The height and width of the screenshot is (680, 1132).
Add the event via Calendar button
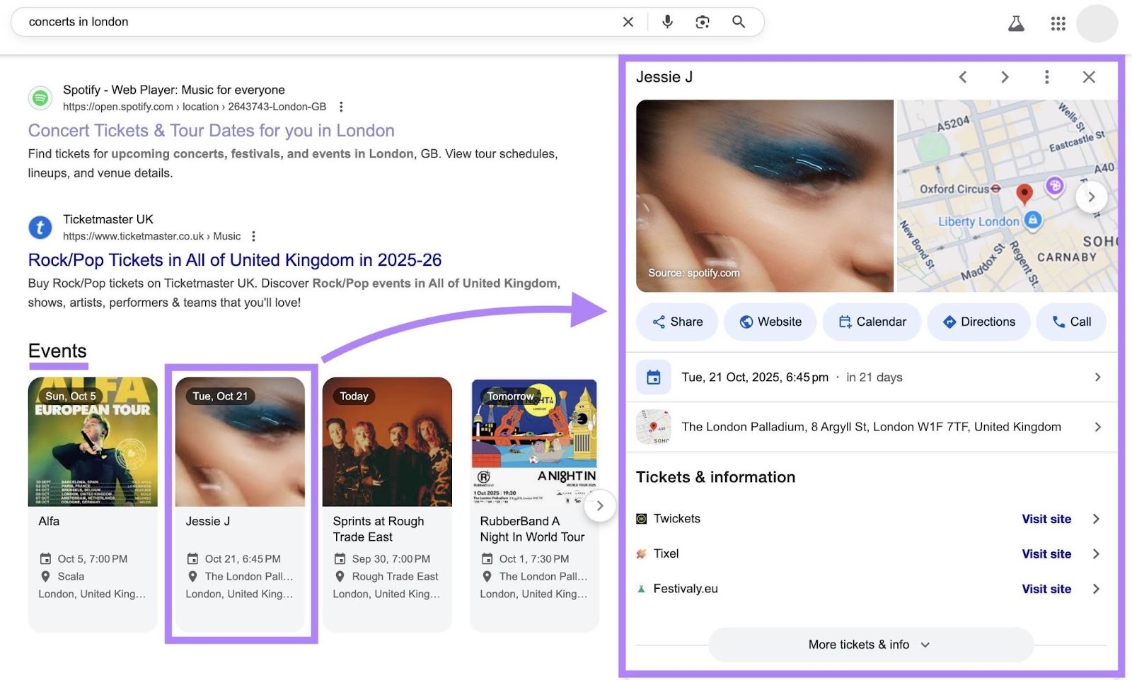871,322
